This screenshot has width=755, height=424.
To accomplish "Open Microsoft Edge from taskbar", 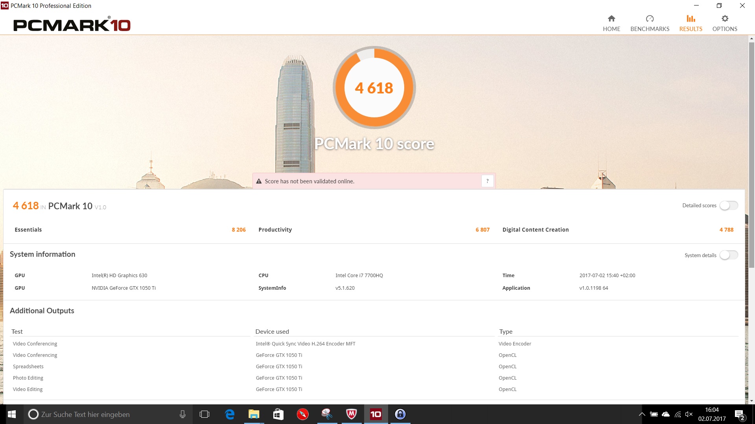I will [x=230, y=414].
